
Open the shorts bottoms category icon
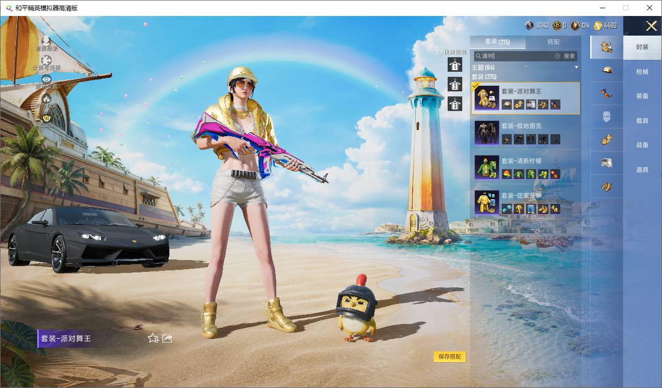(607, 163)
